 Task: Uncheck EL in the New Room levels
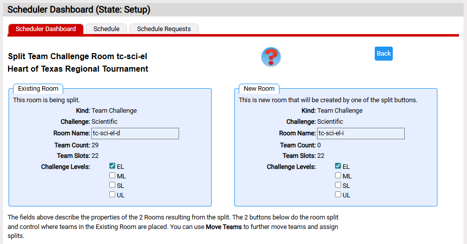tap(338, 166)
